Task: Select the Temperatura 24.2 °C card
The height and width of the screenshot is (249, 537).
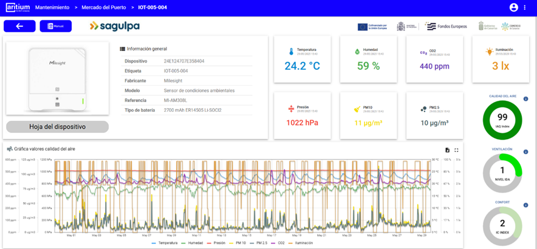Action: coord(303,60)
